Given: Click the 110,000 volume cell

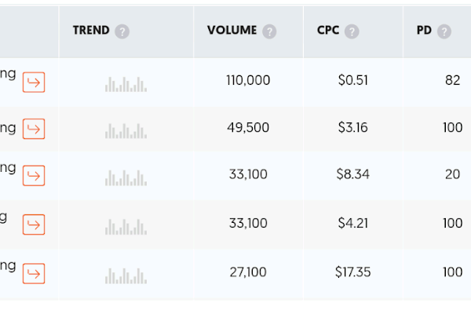Looking at the screenshot, I should click(247, 80).
